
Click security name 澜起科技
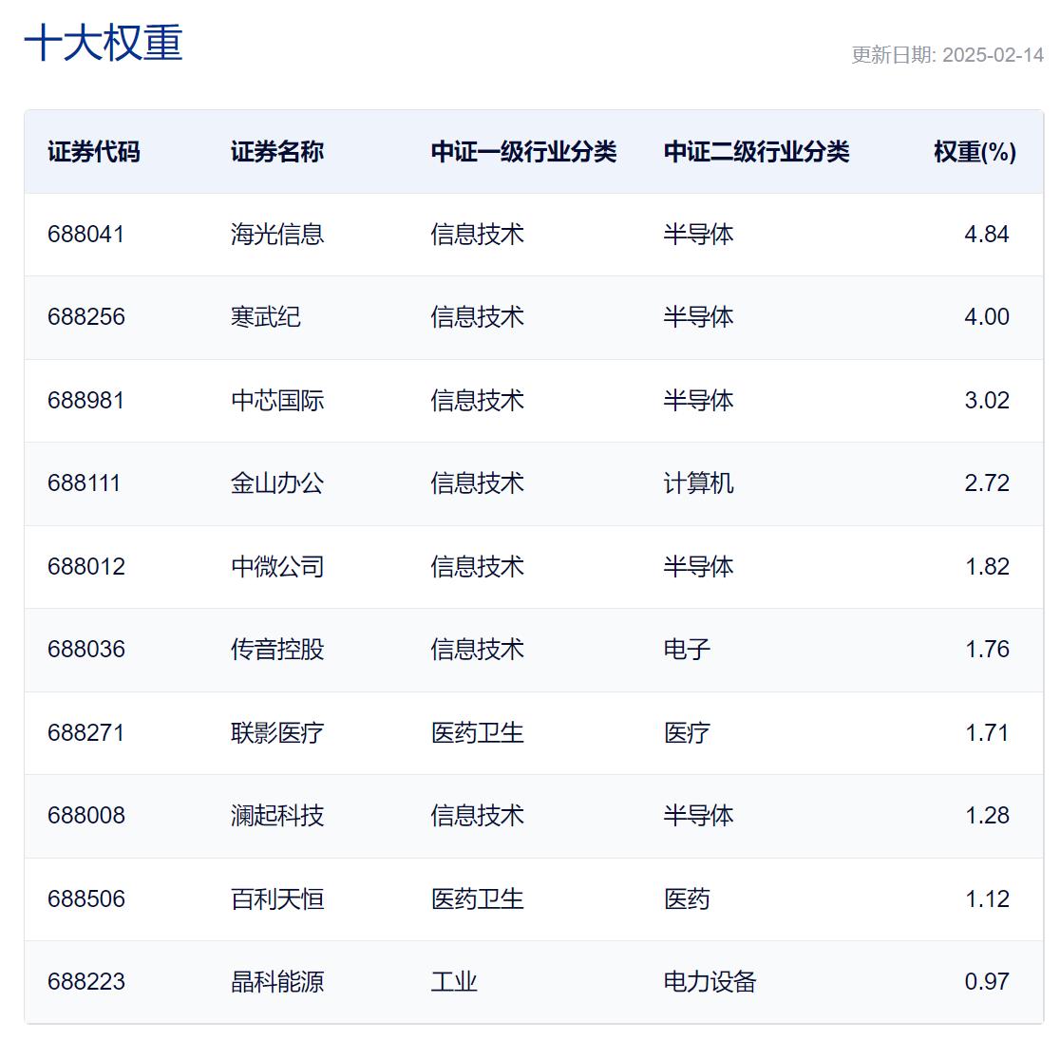(x=277, y=816)
